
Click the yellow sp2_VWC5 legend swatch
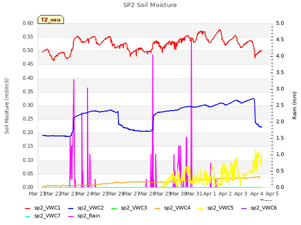[x=201, y=208]
